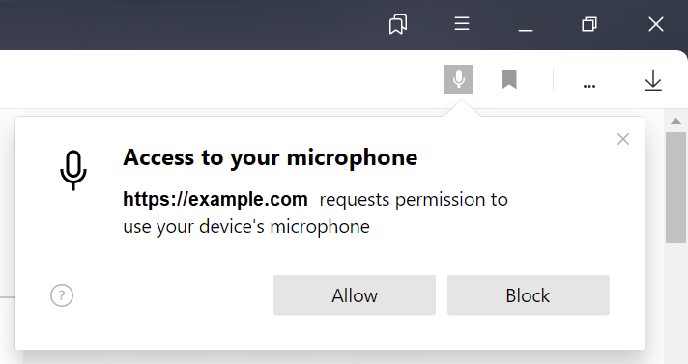This screenshot has width=688, height=364.
Task: Click the vertical scrollbar thumb
Action: tap(675, 187)
